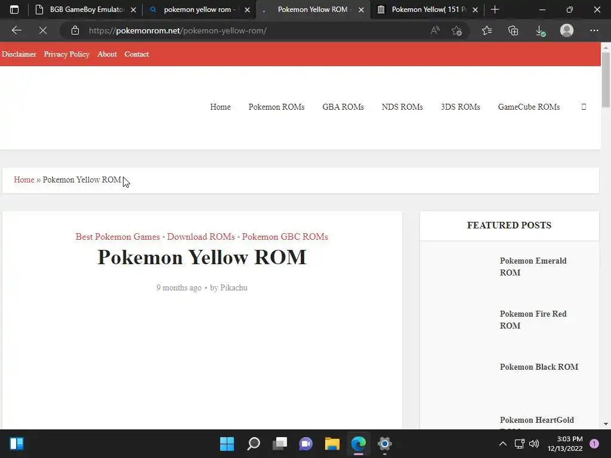Open the notification center badge

[x=594, y=444]
